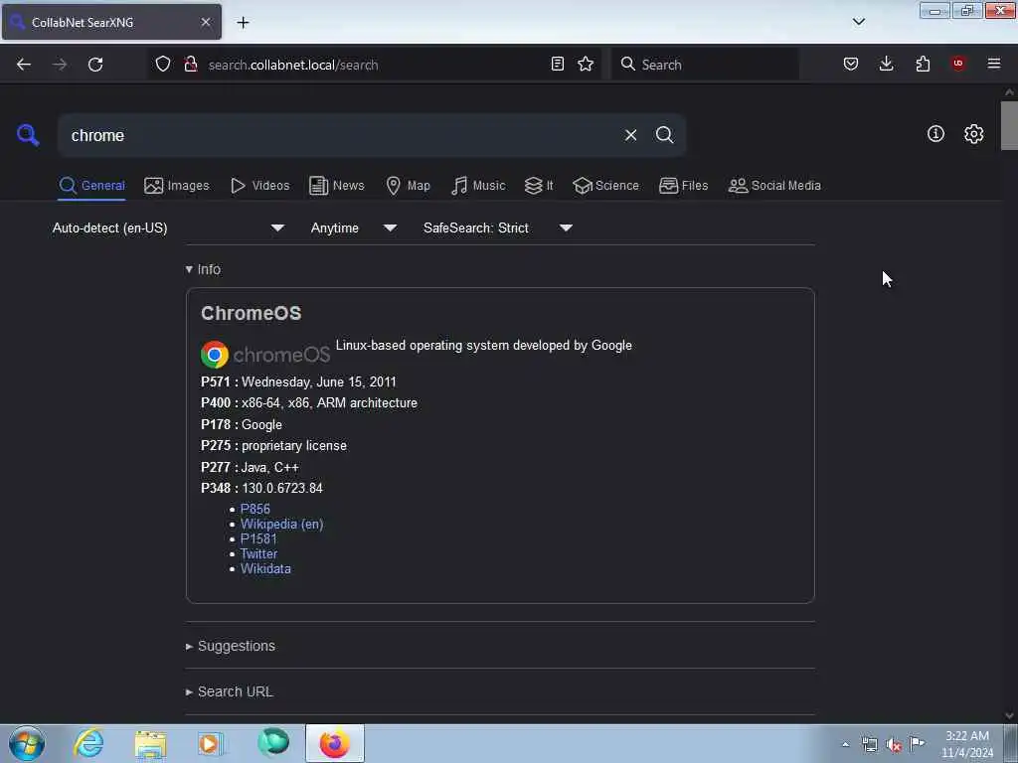Open Action Center flag icon
The height and width of the screenshot is (763, 1018).
[917, 743]
